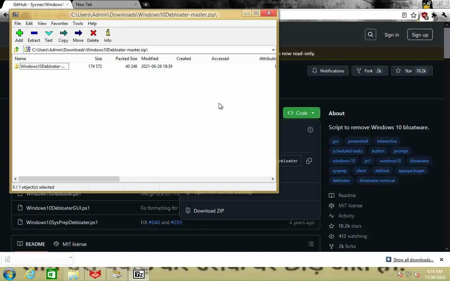
Task: Click the red shield extension icon
Action: coord(424,15)
